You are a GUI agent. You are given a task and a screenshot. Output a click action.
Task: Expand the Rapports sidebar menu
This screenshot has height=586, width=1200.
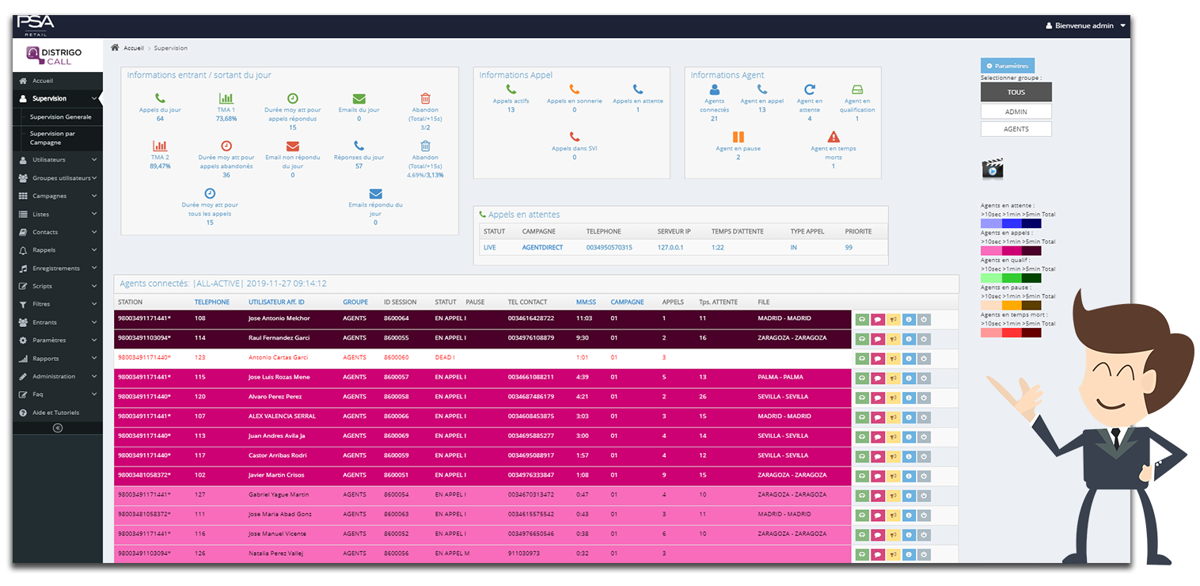tap(57, 359)
